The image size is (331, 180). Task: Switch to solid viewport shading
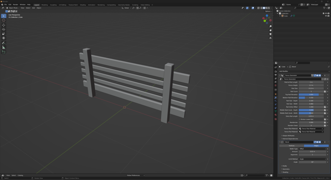pos(264,8)
